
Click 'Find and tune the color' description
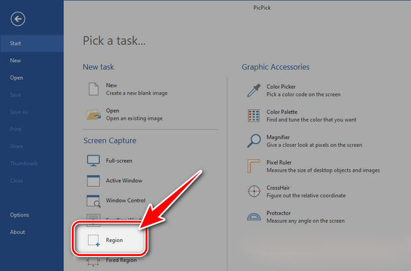[x=311, y=120]
